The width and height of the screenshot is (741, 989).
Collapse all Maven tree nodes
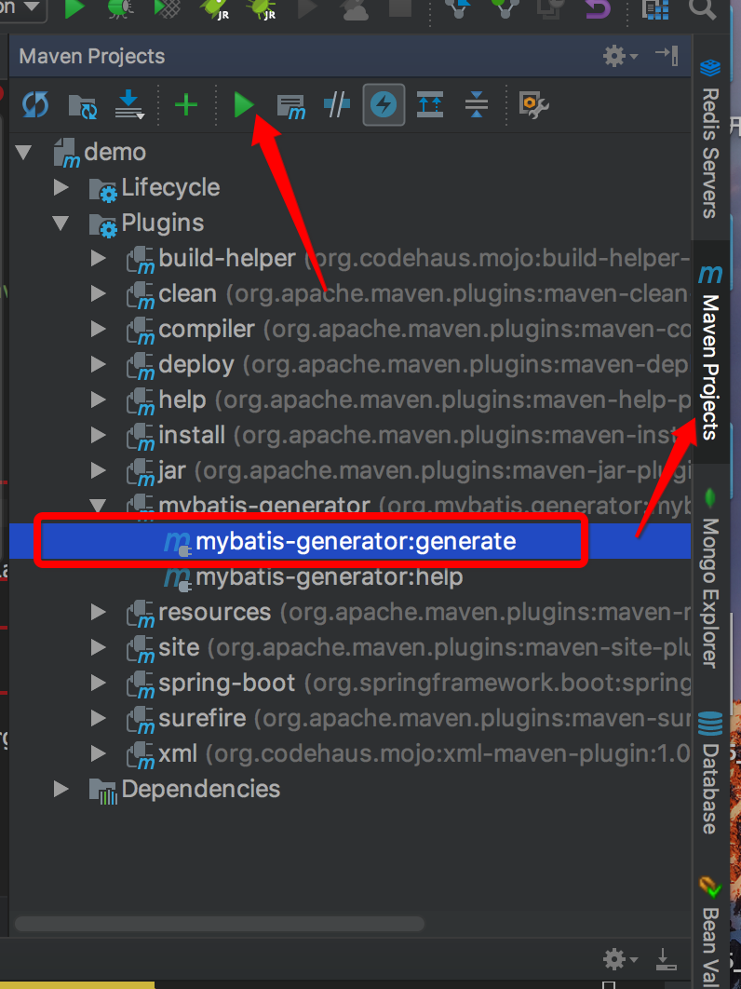[477, 105]
